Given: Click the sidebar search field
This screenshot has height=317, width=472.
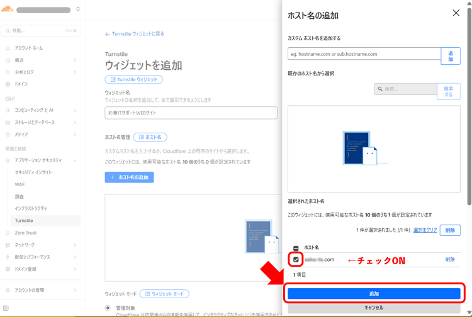Looking at the screenshot, I should tap(41, 31).
